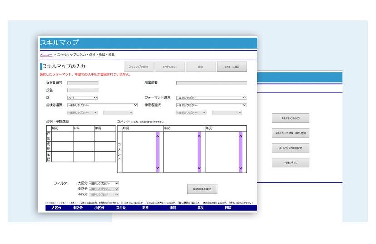Click the 保存 save button
This screenshot has height=244, width=376.
point(201,67)
